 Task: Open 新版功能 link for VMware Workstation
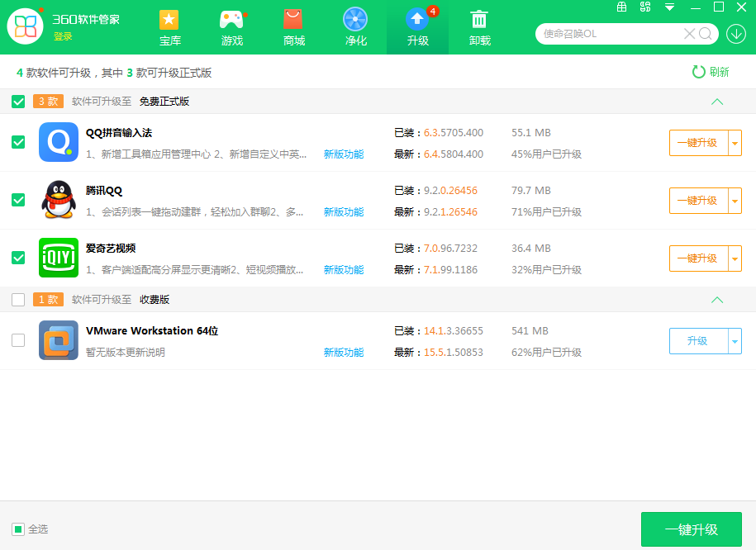(344, 353)
